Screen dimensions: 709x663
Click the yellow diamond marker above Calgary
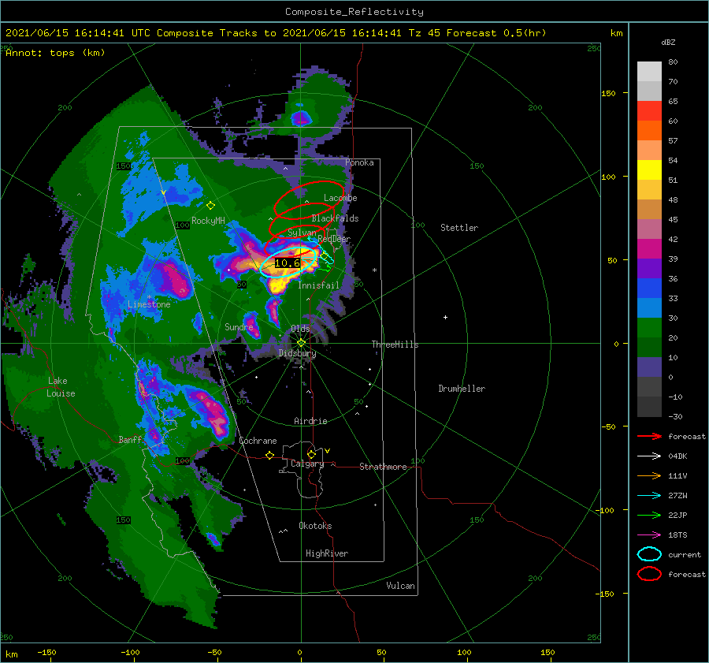tap(311, 454)
